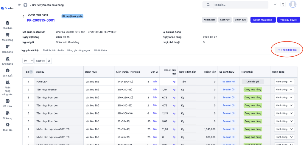The image size is (305, 145).
Task: Open So sánh (0) for POM ĐEN
Action: point(228,82)
